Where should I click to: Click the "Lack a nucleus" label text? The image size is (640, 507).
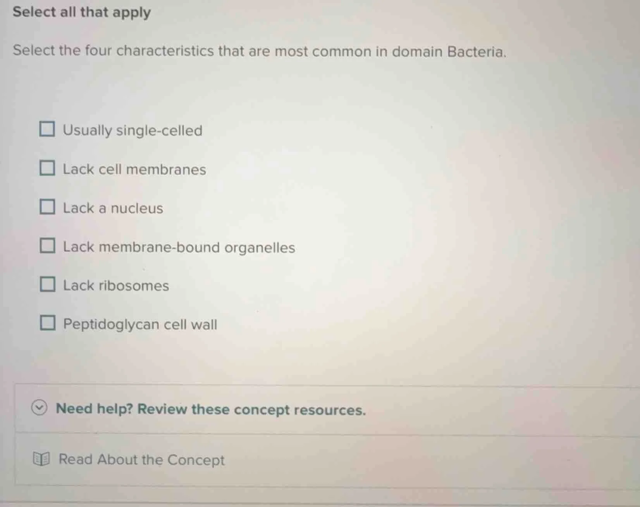[113, 208]
